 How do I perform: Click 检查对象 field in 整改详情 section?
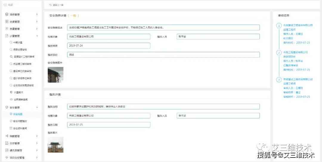[x=109, y=116]
